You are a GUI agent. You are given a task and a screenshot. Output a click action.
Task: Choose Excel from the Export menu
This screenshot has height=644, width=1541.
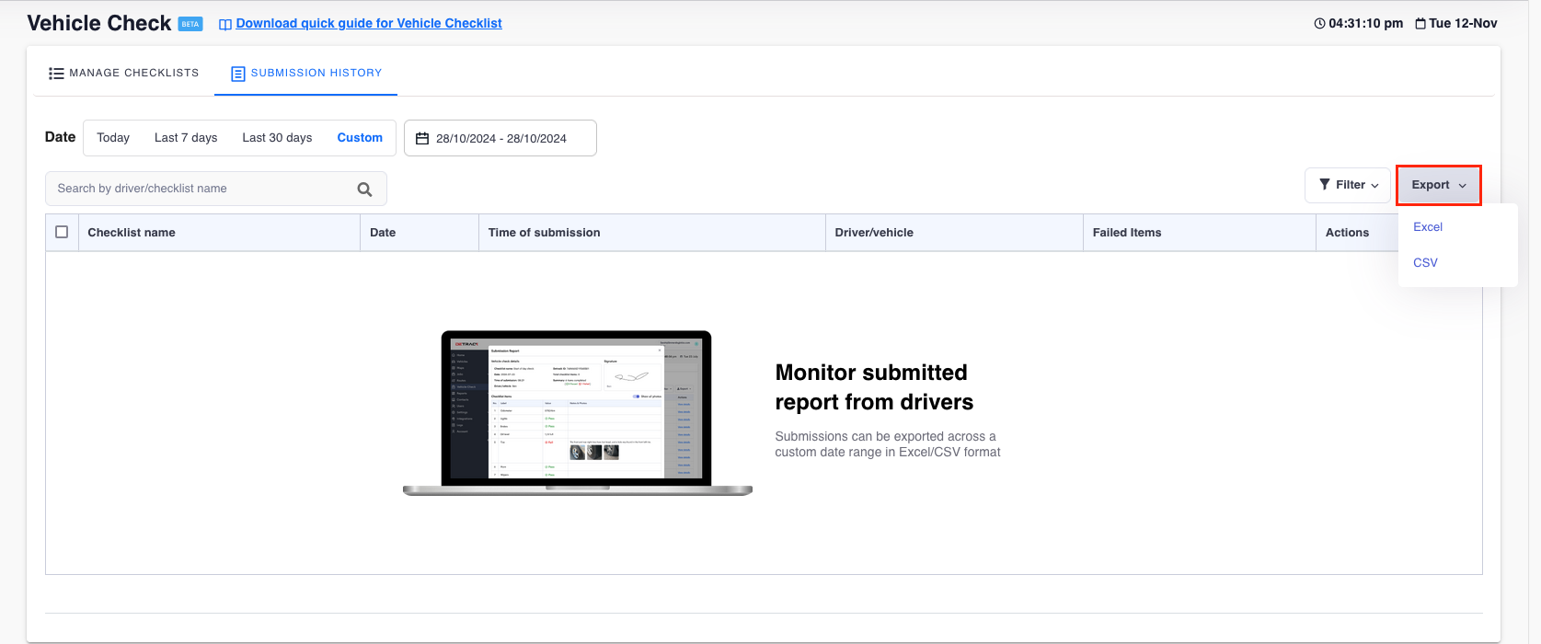[1428, 227]
